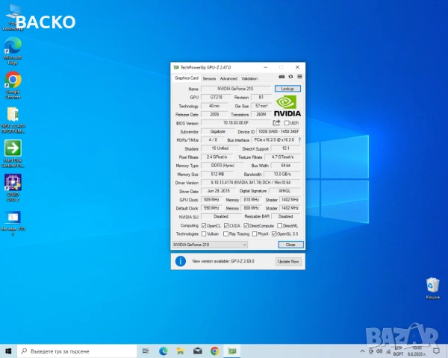Click the Memory Size value 512 MB
The image size is (448, 358).
coord(217,174)
